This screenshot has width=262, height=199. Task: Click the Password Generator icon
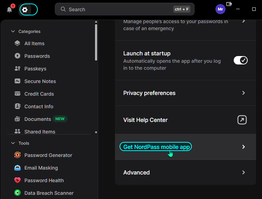17,155
